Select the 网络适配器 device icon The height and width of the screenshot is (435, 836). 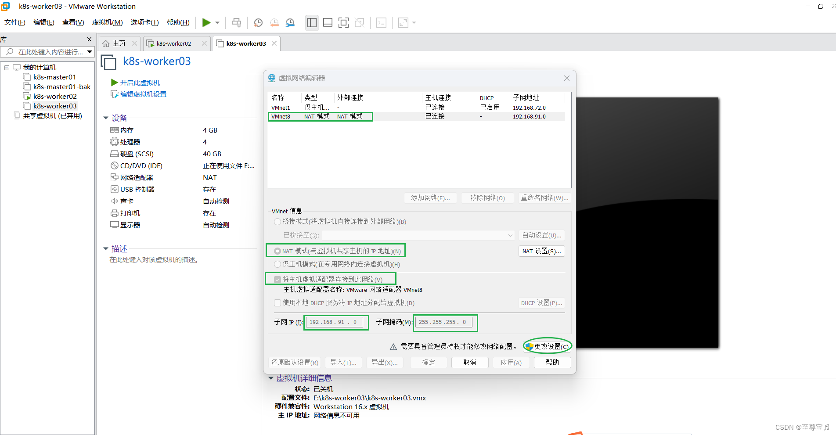click(114, 177)
